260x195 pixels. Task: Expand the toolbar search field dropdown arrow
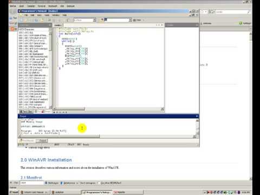(130, 20)
